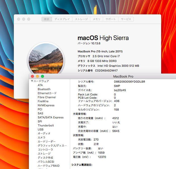Switch to the ストレージ tab
The height and width of the screenshot is (169, 176).
coord(81,19)
